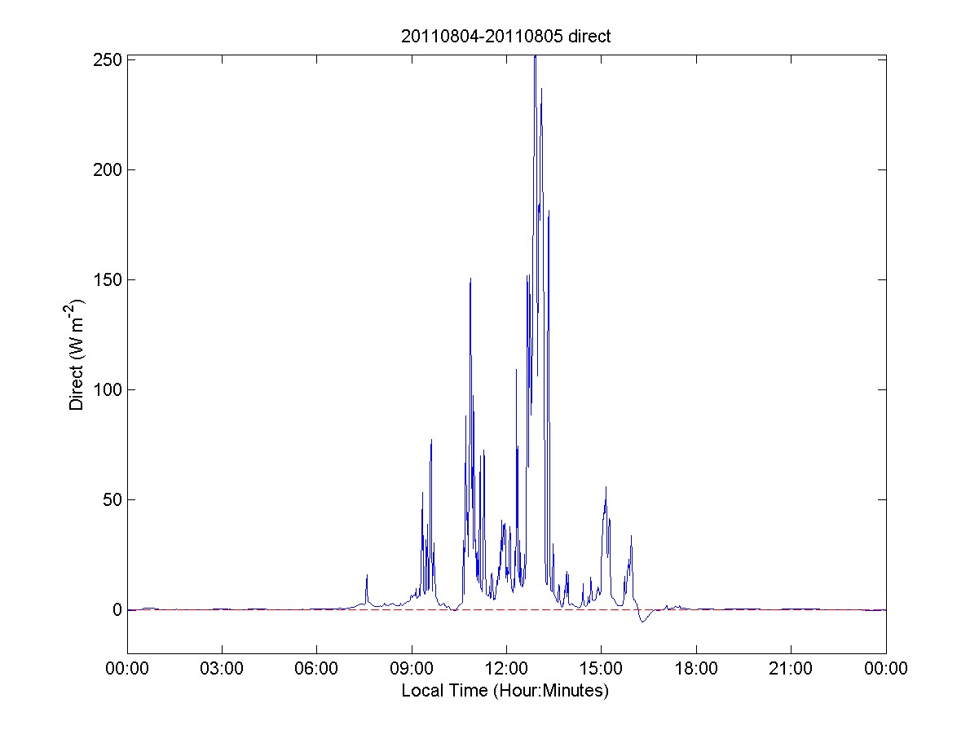Viewport: 979px width, 734px height.
Task: Click the 200 y-axis tick label
Action: coord(107,170)
